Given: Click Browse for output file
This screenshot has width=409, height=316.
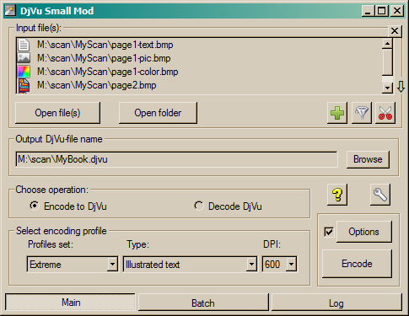Looking at the screenshot, I should 368,159.
